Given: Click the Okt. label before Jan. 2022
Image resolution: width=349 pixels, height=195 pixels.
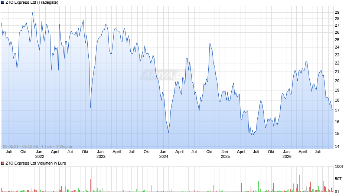Looking at the screenshot, I should [24, 152].
